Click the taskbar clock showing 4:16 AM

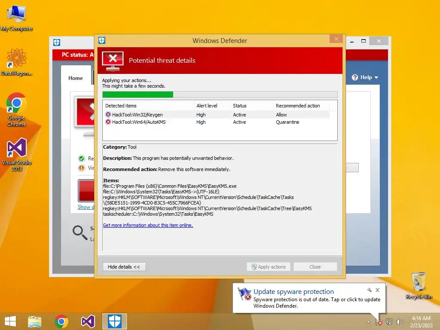click(421, 322)
